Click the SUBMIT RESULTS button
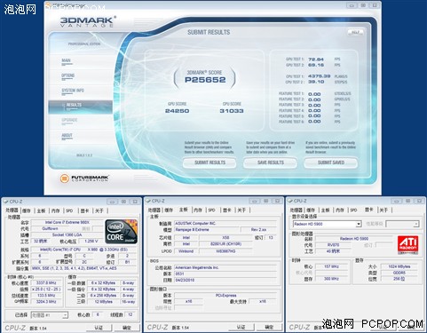 pyautogui.click(x=210, y=163)
